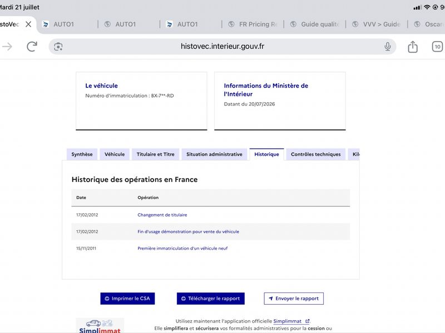Screen dimensions: 445x333
Task: Click the Changement de titulaire operation
Action: [162, 215]
